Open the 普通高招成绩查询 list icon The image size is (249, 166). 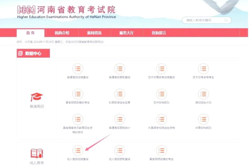coord(78,69)
